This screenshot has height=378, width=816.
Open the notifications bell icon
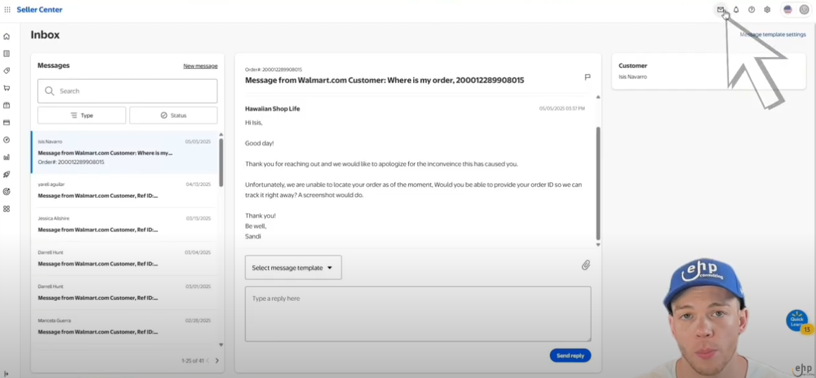pyautogui.click(x=736, y=10)
